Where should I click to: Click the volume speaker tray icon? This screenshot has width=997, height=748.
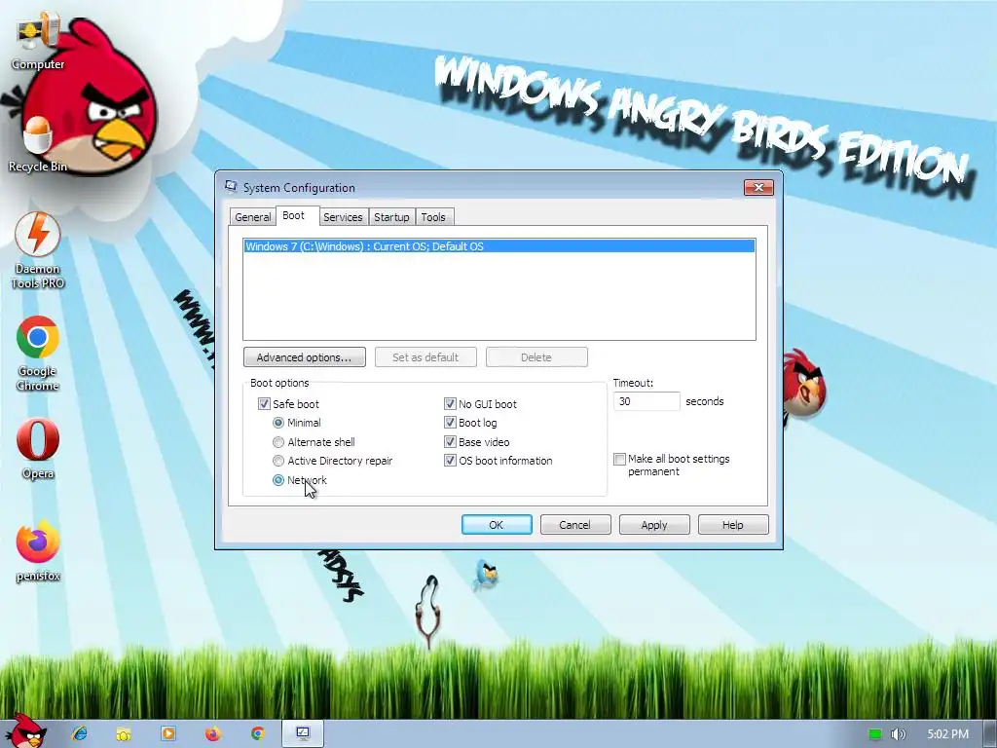[x=898, y=734]
